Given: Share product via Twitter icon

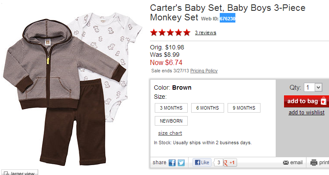Looking at the screenshot, I should point(181,163).
